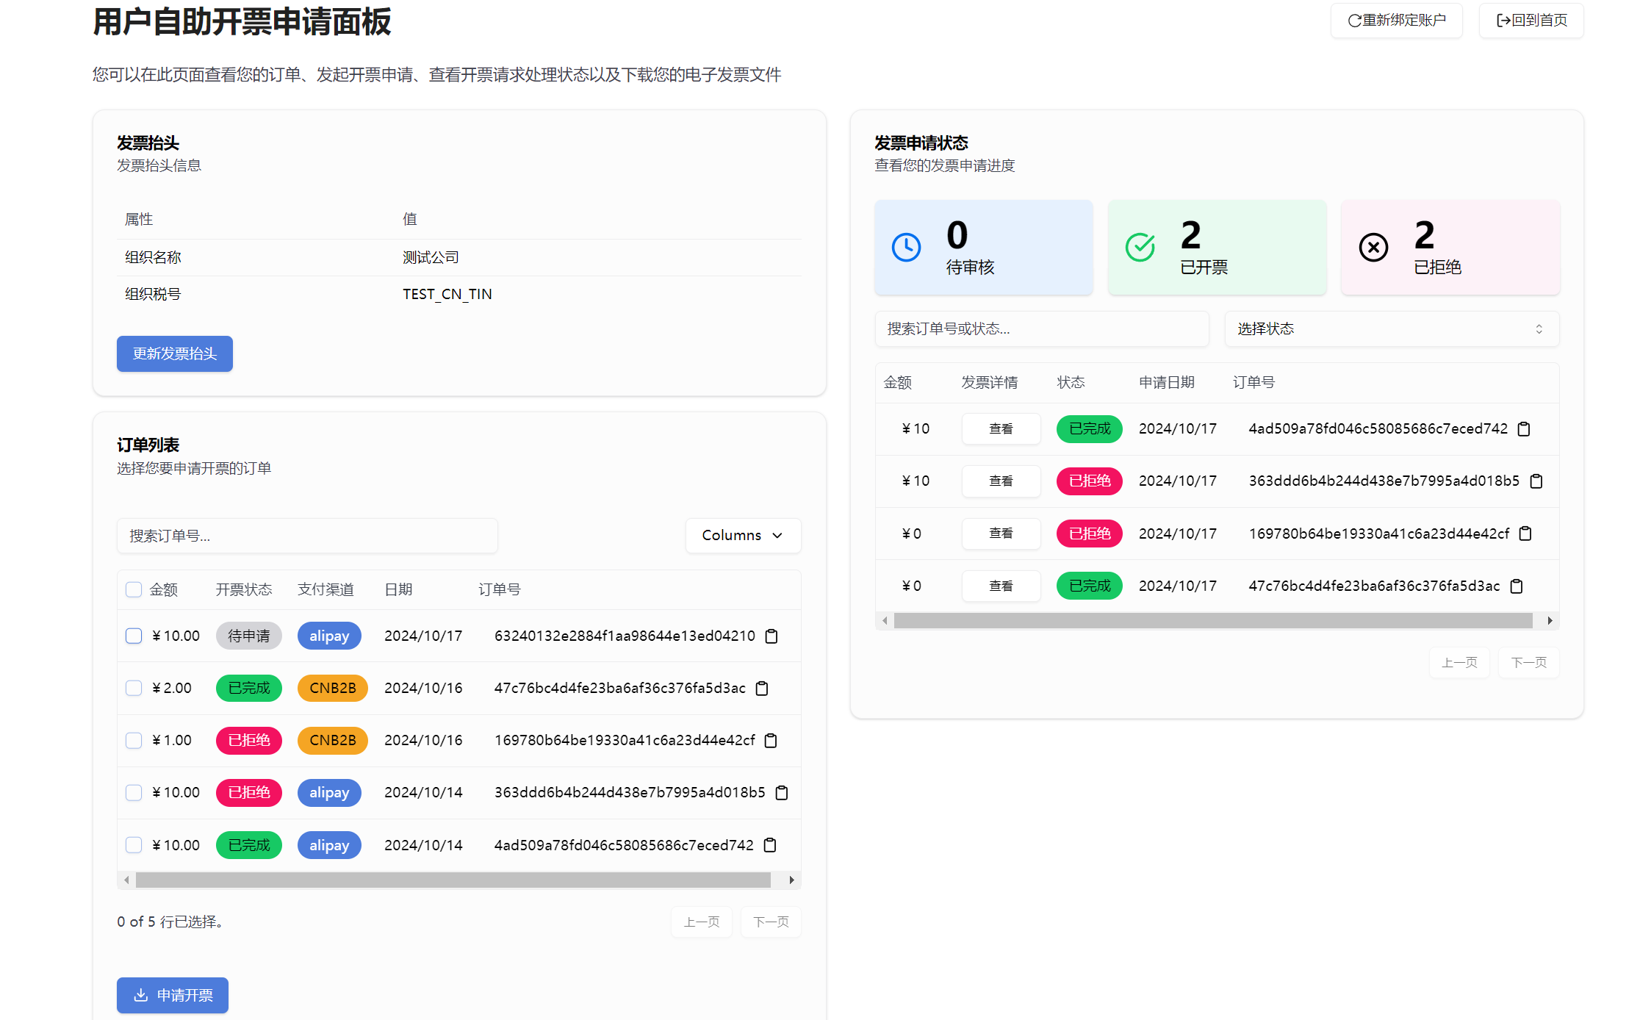Copy order 47c76bc4 in invoice status table

1517,586
